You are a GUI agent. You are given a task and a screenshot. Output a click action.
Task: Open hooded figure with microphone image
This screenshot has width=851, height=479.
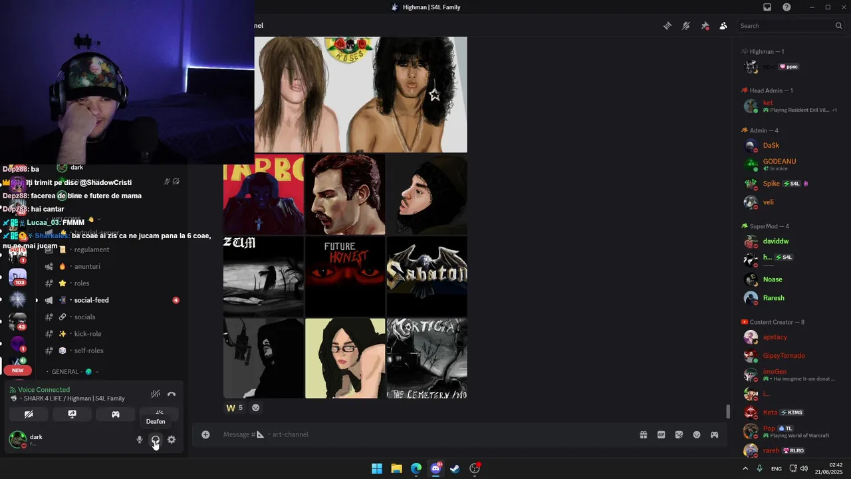[x=263, y=359]
